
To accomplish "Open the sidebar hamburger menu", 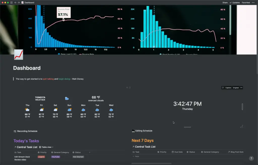I will point(11,3).
